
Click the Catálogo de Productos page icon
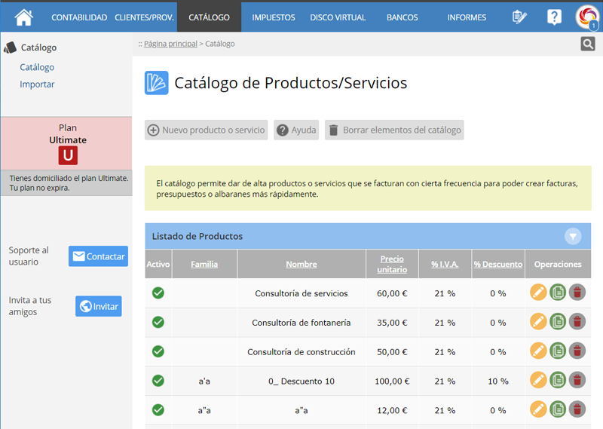point(157,83)
